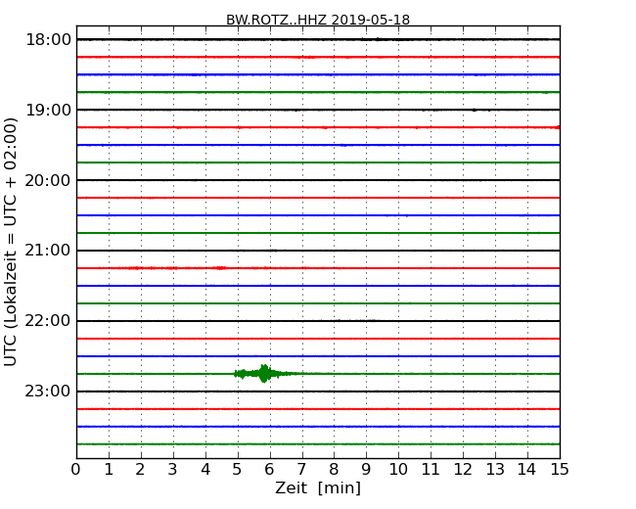Click the x-axis tick label 14
The width and height of the screenshot is (636, 509).
[527, 470]
